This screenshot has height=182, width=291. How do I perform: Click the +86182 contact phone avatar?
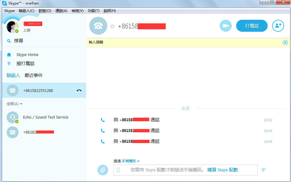click(13, 132)
